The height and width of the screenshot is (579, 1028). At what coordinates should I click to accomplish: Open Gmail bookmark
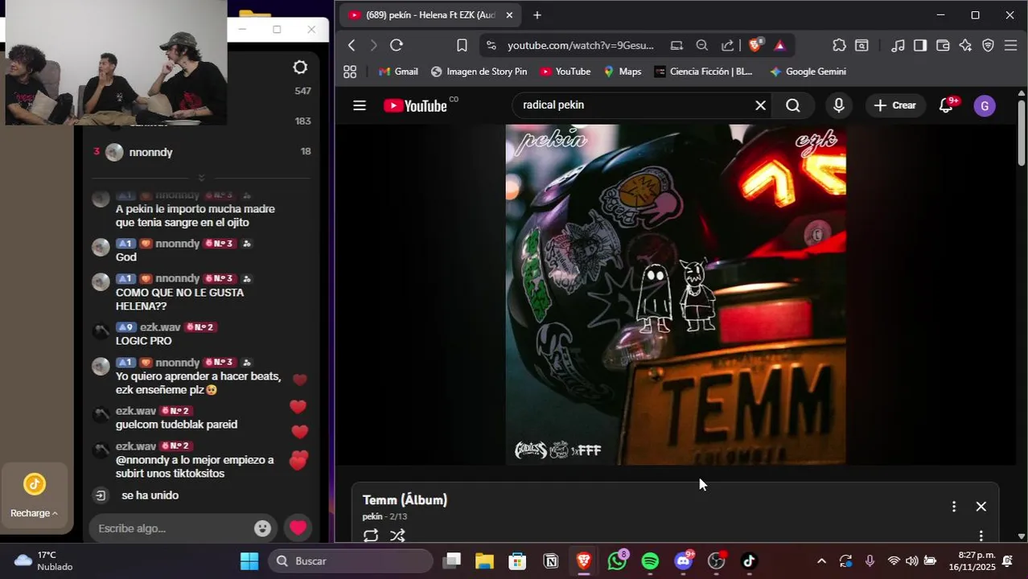pyautogui.click(x=398, y=72)
